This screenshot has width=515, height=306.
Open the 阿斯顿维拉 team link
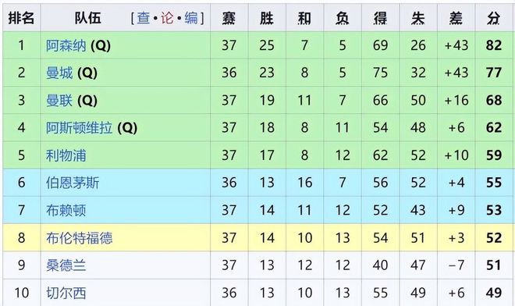tap(79, 127)
